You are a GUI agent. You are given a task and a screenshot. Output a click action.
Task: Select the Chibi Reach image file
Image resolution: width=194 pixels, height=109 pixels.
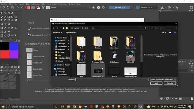114,57
